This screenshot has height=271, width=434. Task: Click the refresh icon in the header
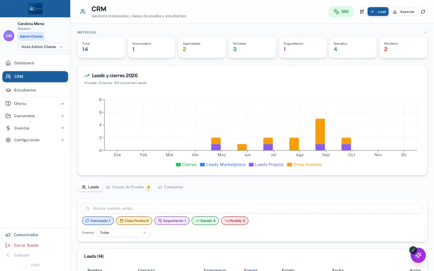click(x=423, y=12)
